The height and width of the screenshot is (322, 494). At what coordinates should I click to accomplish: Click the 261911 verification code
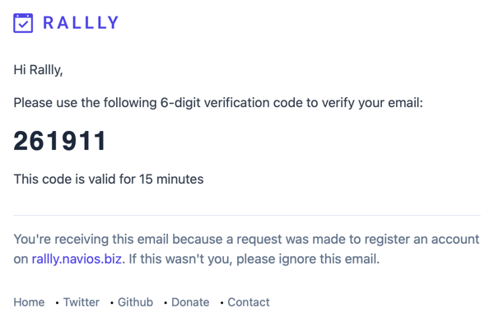[x=59, y=141]
